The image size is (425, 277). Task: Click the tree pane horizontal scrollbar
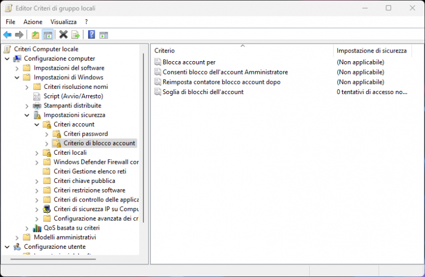(x=53, y=259)
